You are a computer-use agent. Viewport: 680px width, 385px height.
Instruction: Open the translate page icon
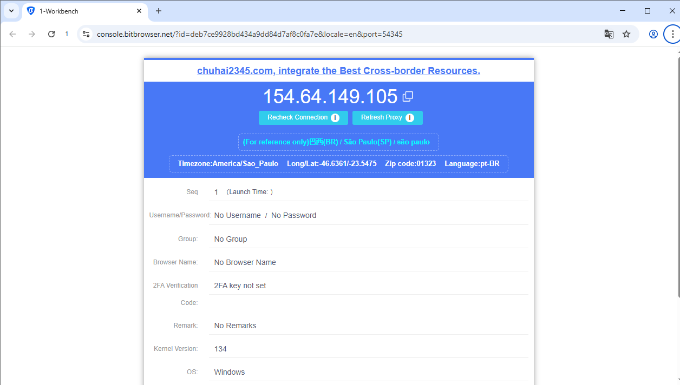coord(609,34)
